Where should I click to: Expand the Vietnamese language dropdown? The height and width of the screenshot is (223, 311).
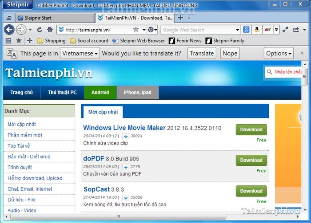tap(80, 53)
